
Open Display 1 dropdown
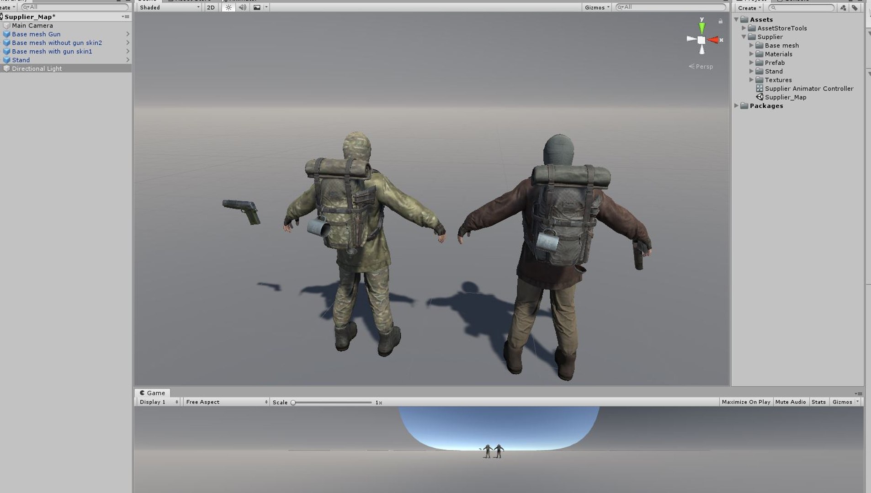pos(158,402)
